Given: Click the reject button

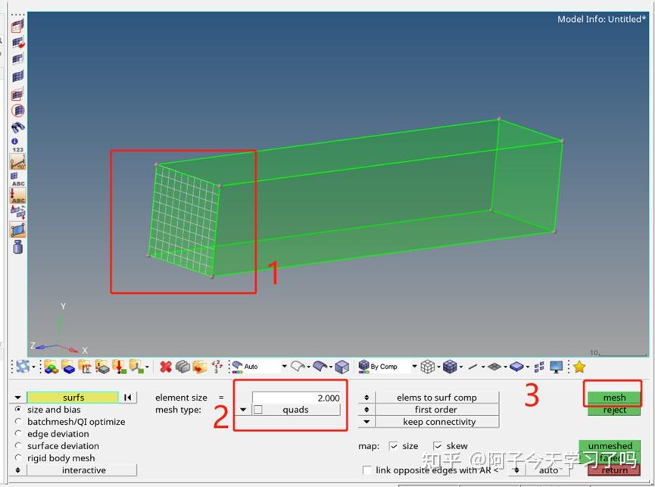Looking at the screenshot, I should point(613,410).
